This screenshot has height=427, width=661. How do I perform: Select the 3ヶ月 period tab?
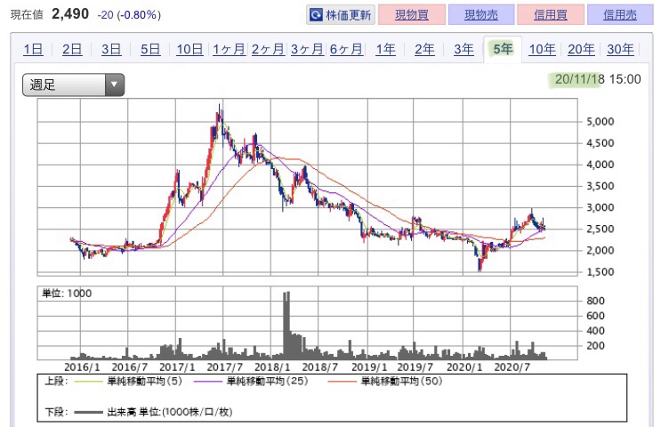307,50
